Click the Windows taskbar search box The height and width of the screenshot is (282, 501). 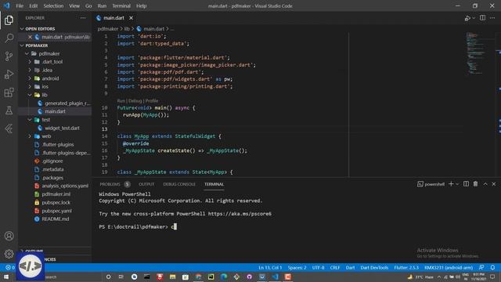pos(74,277)
